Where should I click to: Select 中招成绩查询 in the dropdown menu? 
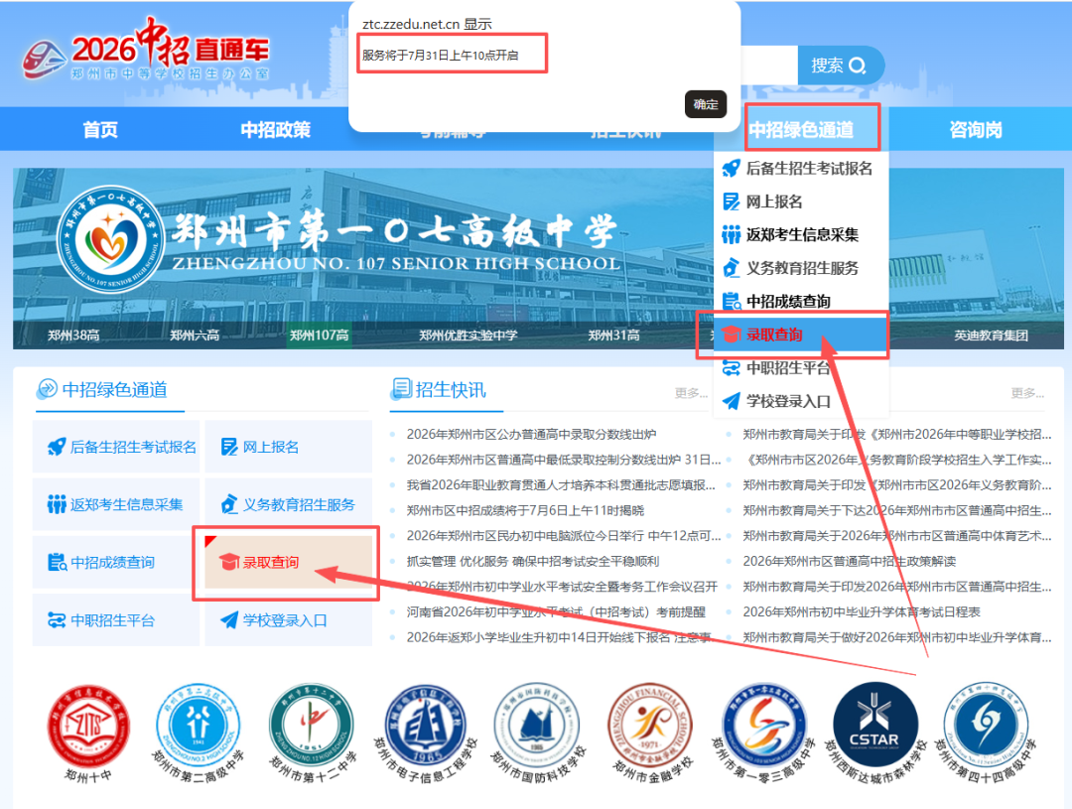[x=801, y=301]
